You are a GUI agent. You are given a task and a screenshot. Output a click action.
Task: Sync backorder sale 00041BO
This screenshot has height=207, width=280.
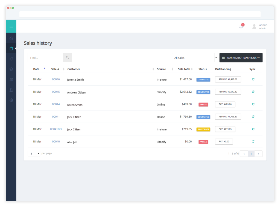pos(253,129)
